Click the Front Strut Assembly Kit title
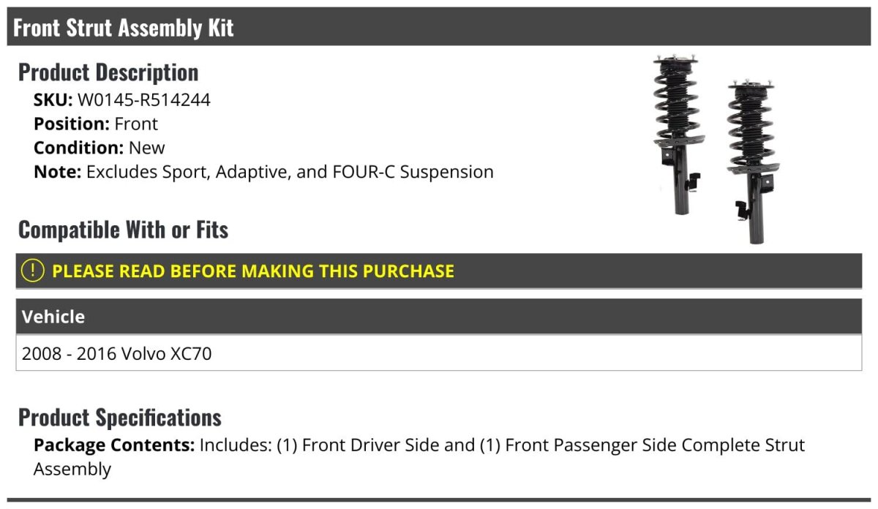Image resolution: width=878 pixels, height=509 pixels. tap(124, 28)
